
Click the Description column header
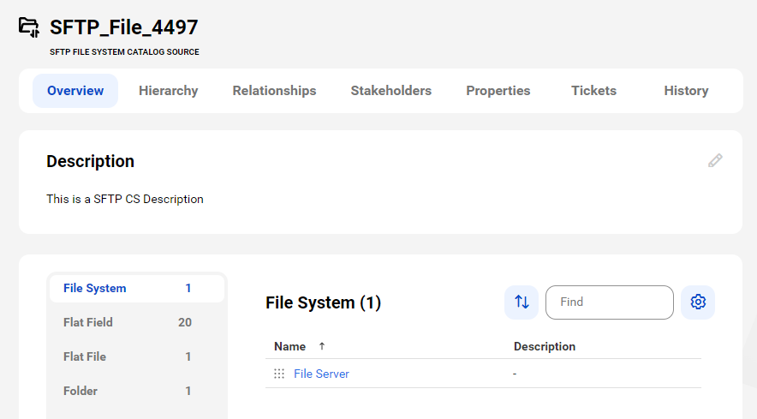click(544, 346)
